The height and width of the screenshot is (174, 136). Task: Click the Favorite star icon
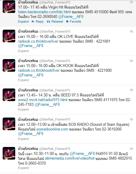coord(67,21)
